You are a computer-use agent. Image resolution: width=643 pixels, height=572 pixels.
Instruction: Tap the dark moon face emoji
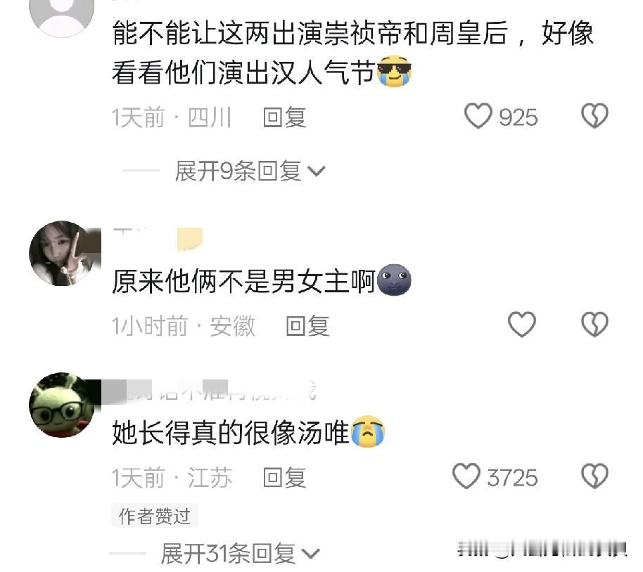394,280
